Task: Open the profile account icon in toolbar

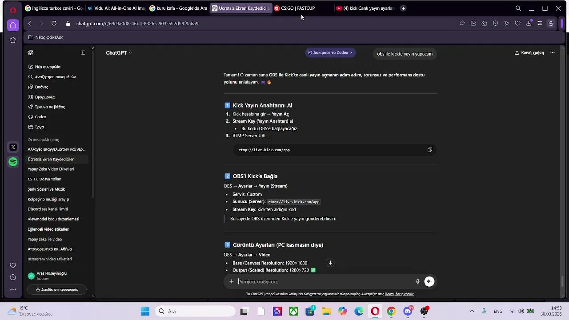Action: [x=551, y=24]
